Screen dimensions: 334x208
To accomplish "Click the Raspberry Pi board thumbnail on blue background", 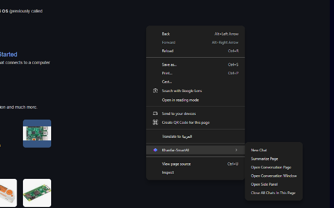I will tap(37, 134).
